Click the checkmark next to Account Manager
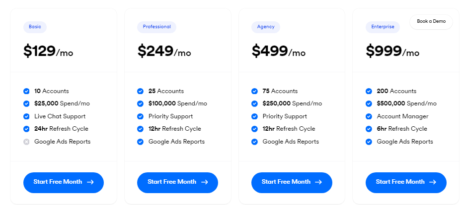The width and height of the screenshot is (464, 205). pos(369,116)
